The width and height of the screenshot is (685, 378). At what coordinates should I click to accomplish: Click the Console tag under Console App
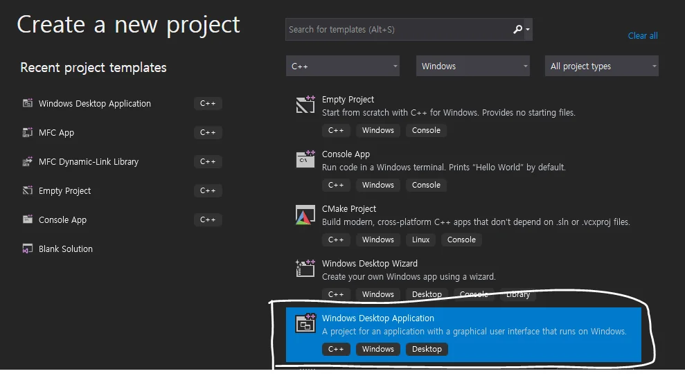pos(426,185)
